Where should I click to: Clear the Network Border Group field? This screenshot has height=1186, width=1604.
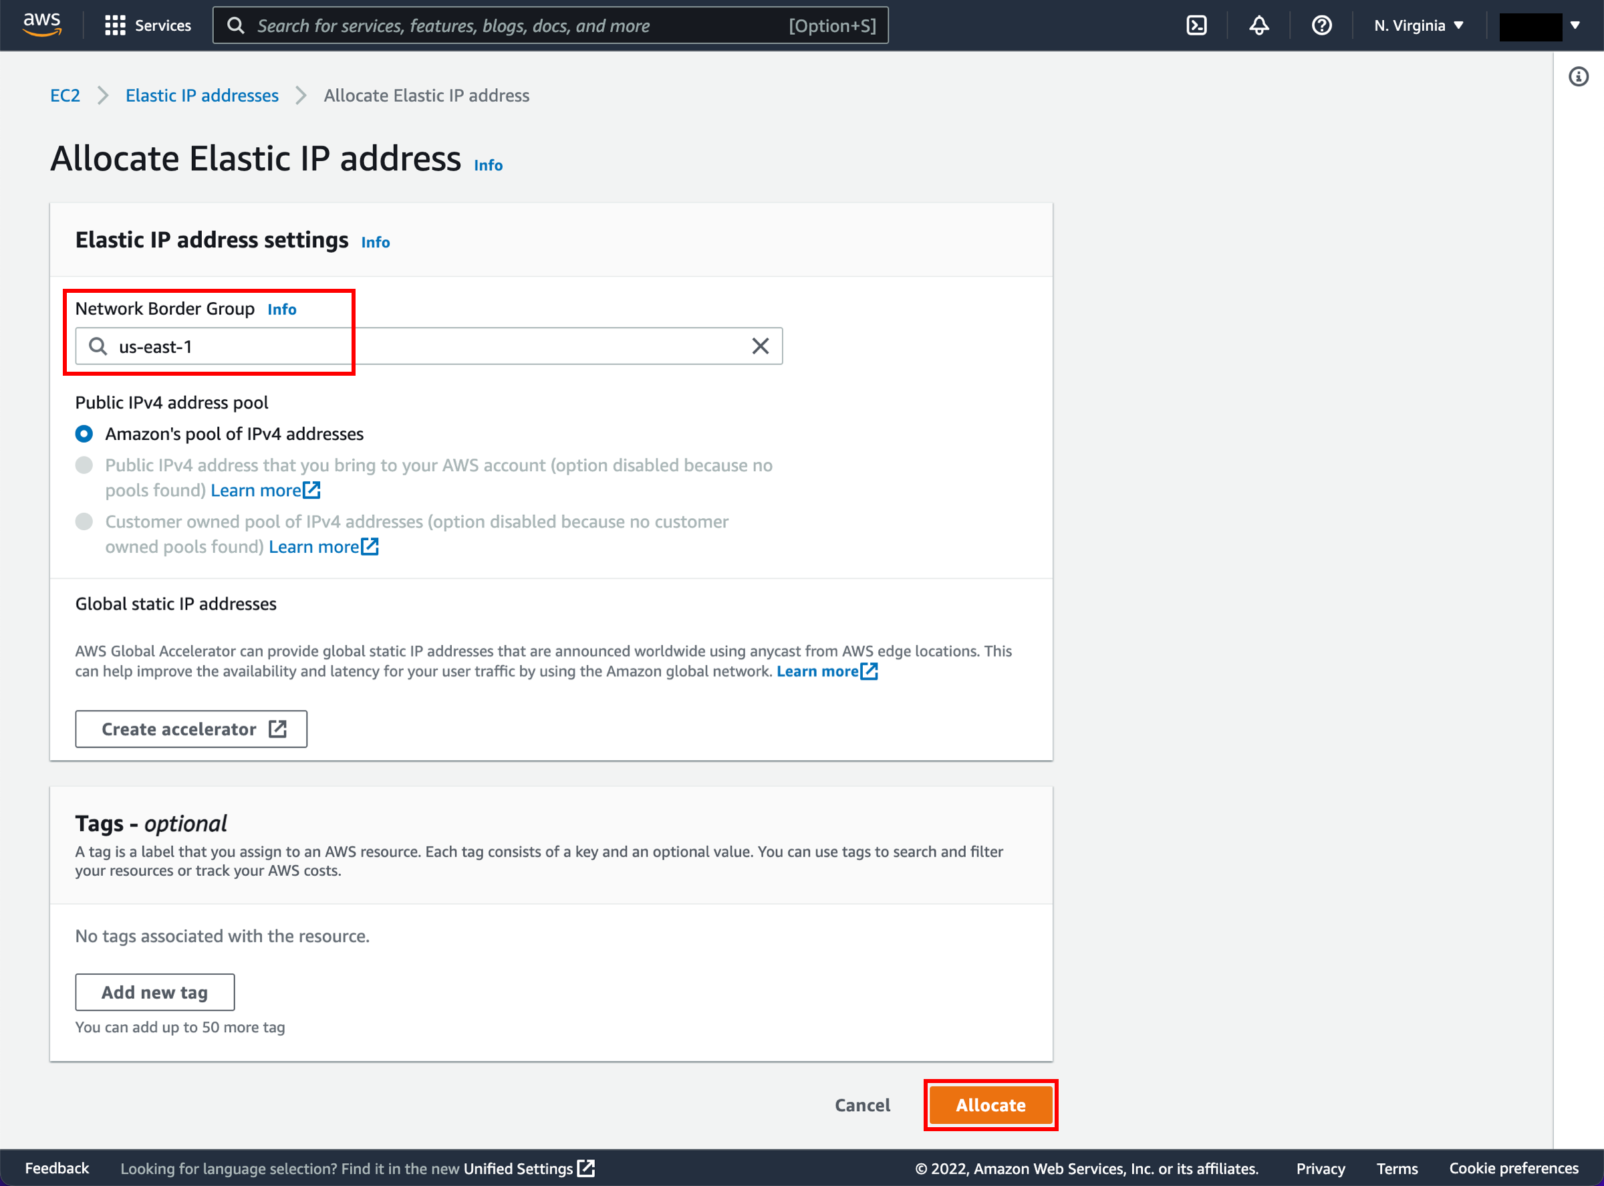(x=760, y=346)
